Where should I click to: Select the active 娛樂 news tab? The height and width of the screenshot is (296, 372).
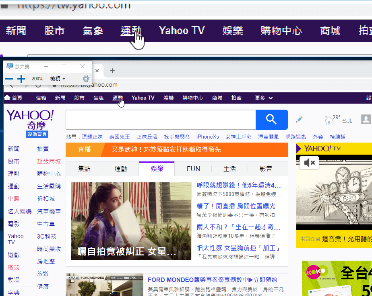157,169
